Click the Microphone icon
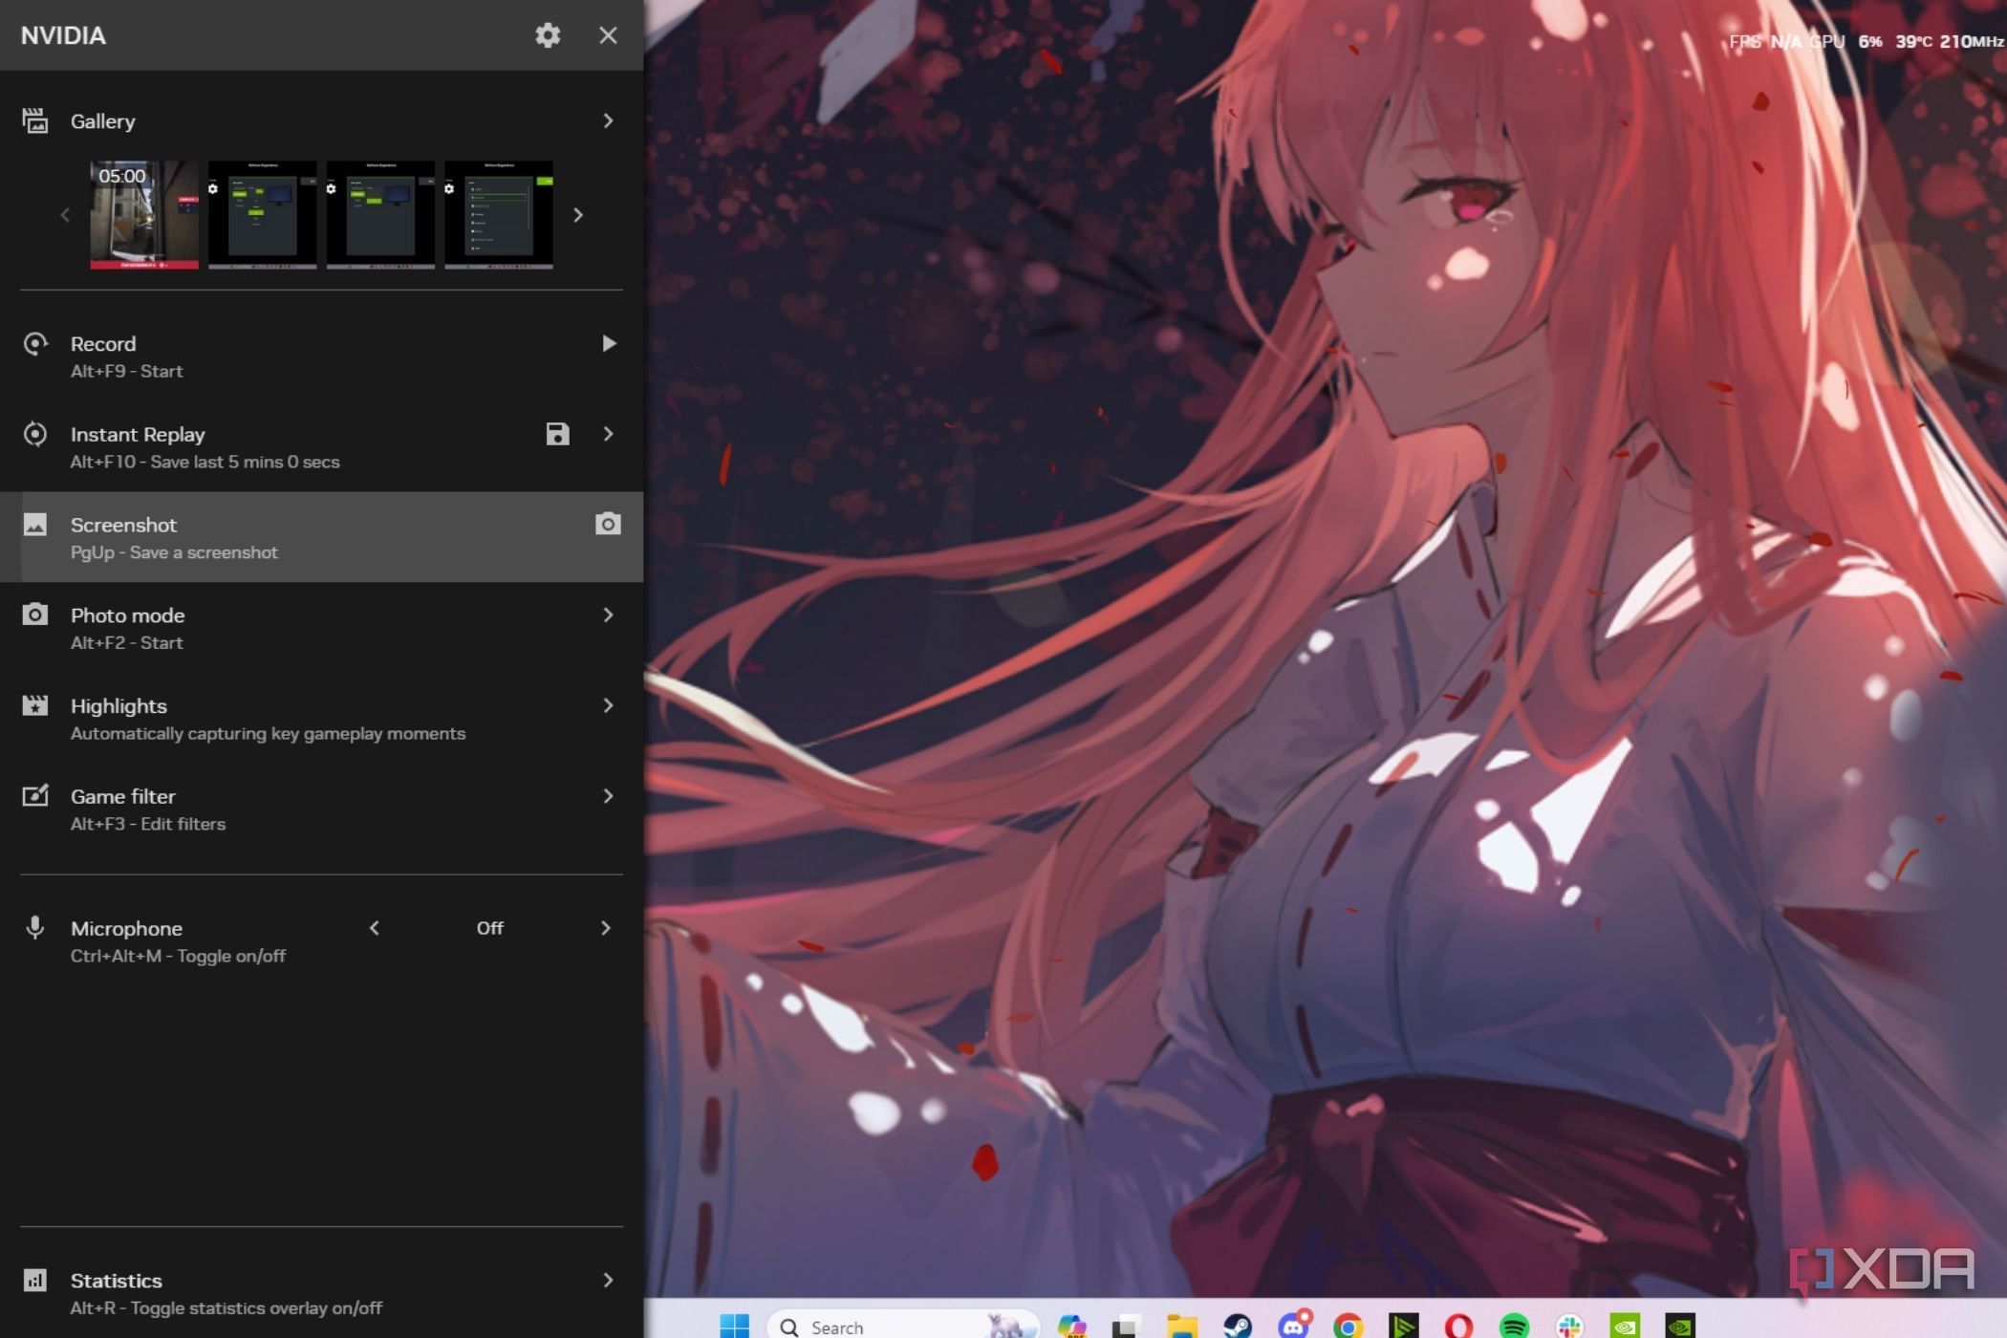 point(35,927)
